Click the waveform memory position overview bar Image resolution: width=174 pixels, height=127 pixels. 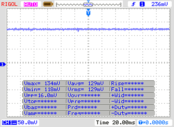(x=88, y=5)
